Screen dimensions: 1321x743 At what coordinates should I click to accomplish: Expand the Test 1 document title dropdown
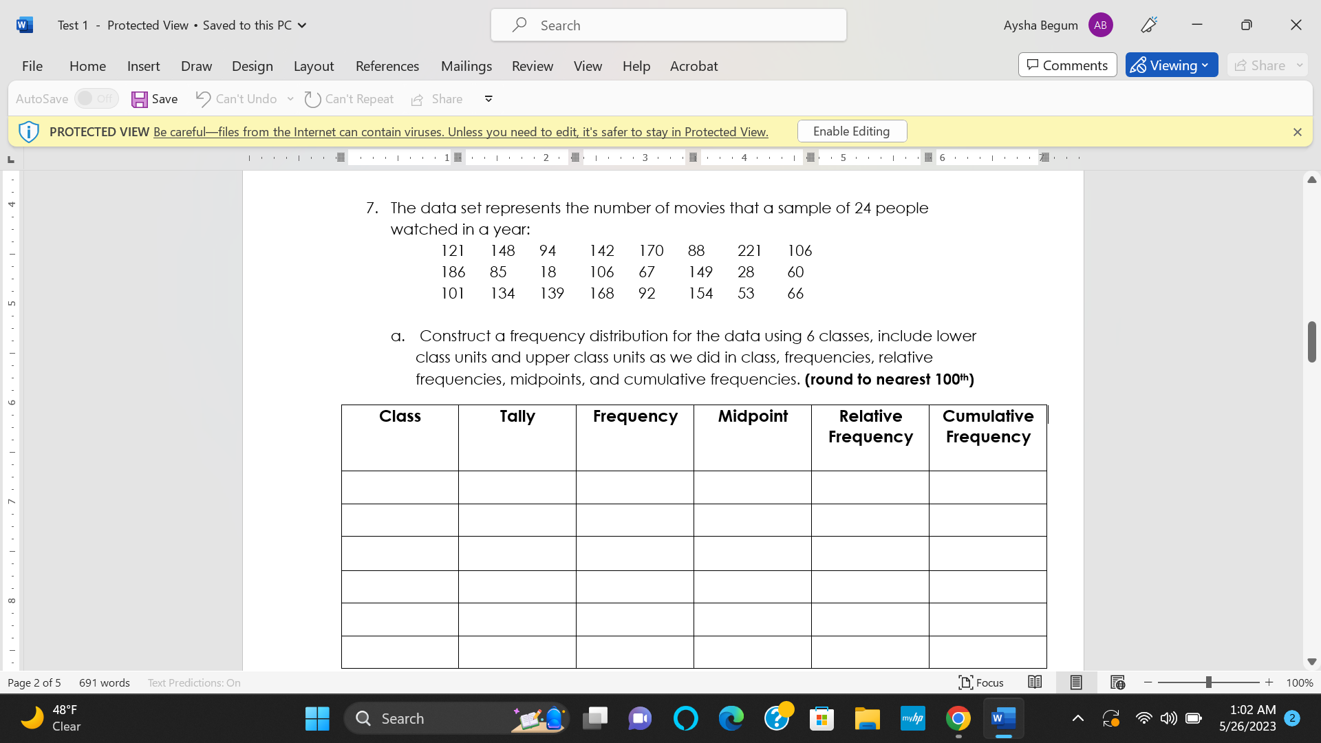[301, 25]
